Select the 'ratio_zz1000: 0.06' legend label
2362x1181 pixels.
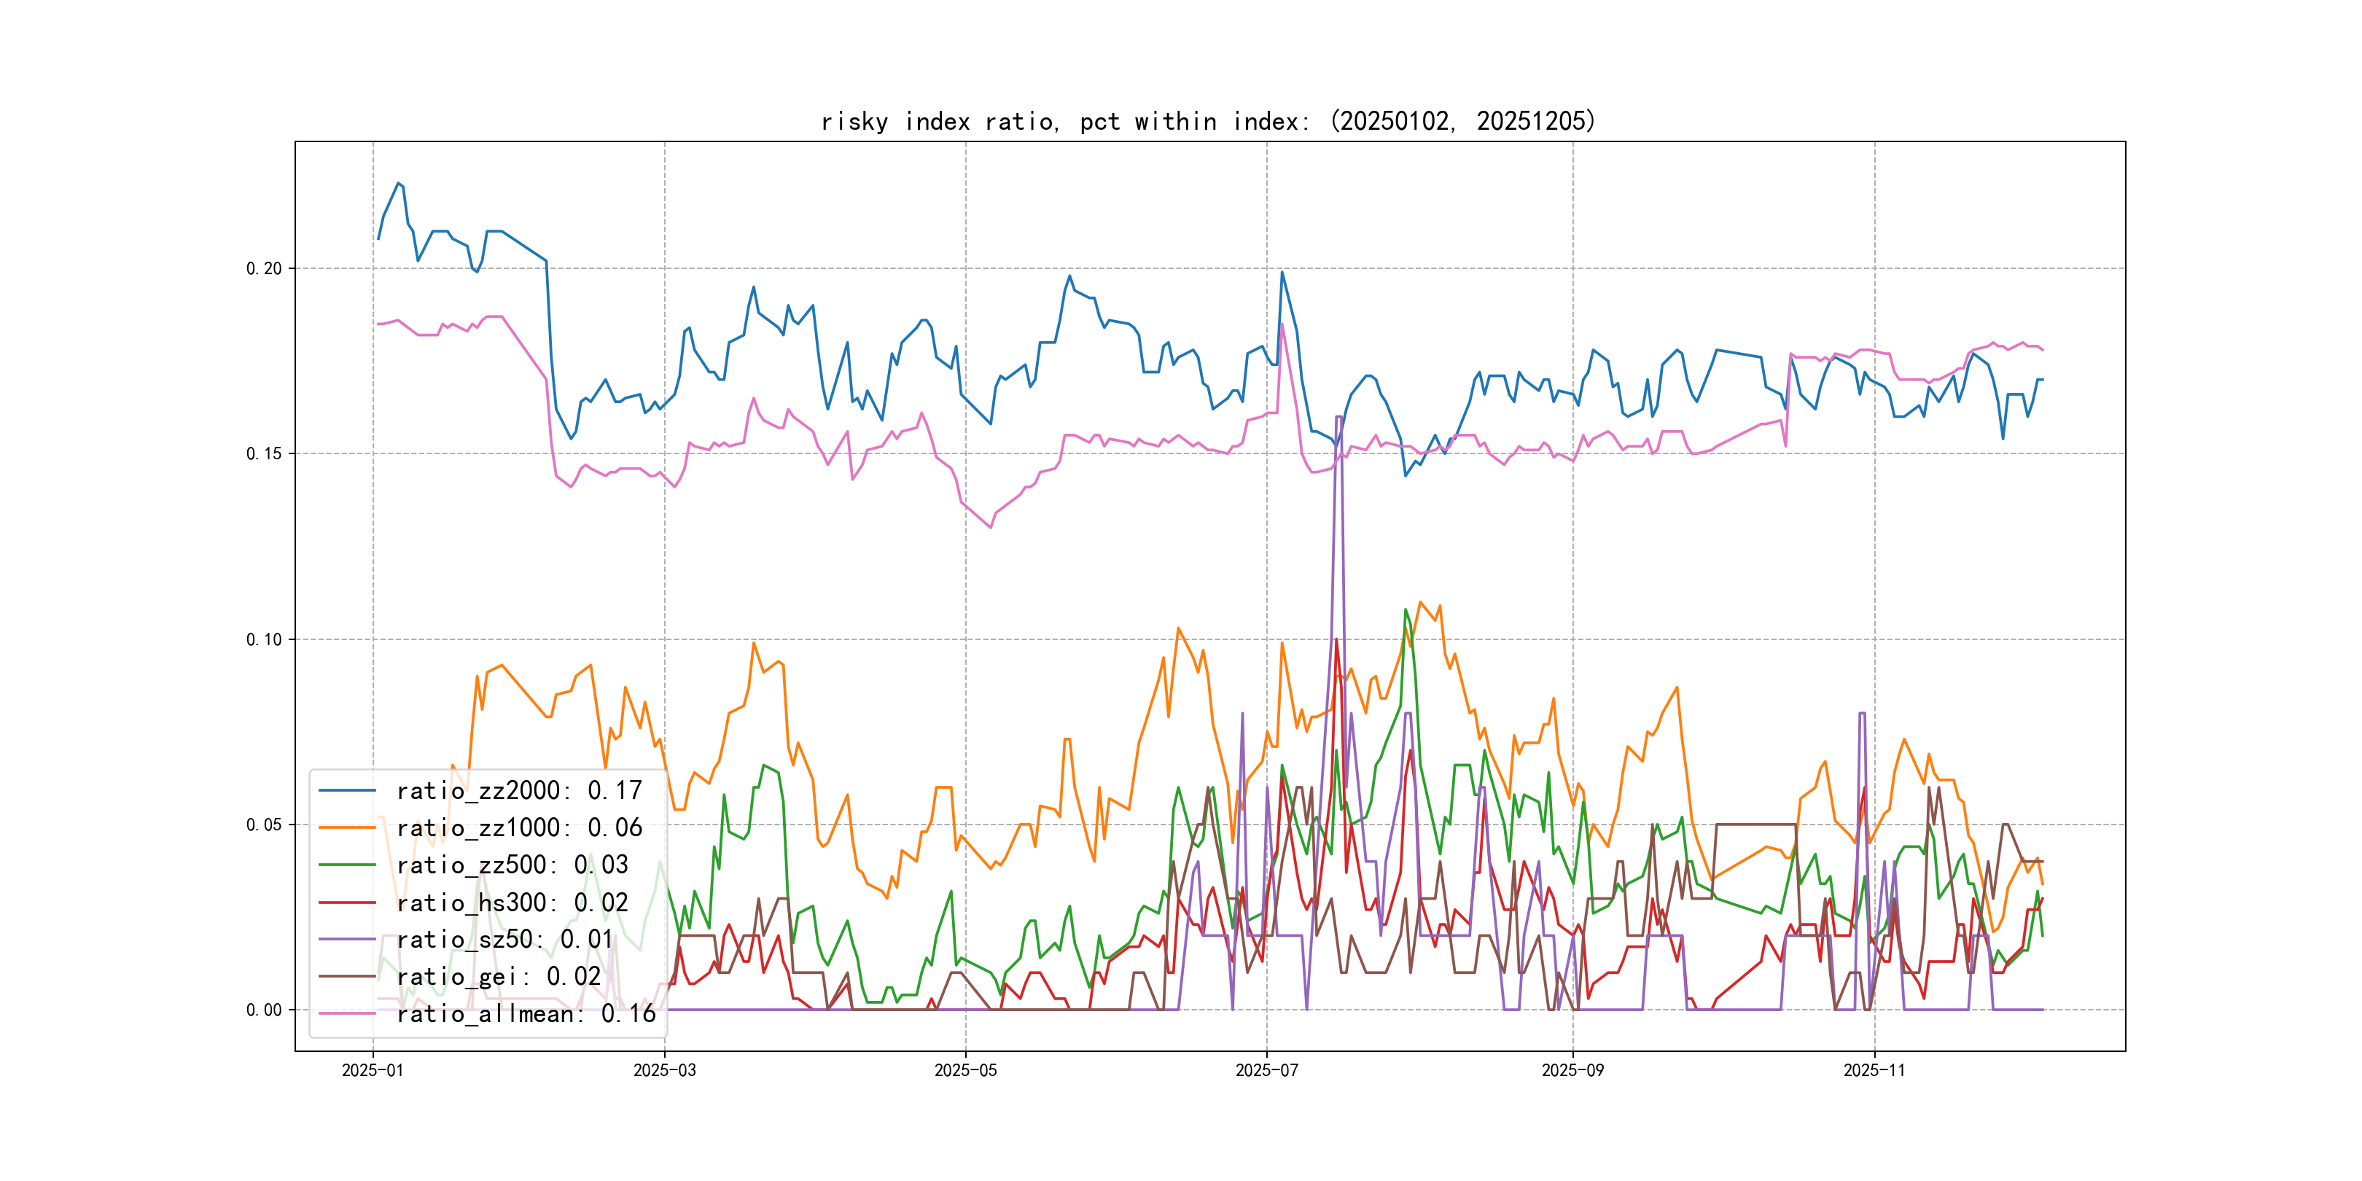(519, 828)
